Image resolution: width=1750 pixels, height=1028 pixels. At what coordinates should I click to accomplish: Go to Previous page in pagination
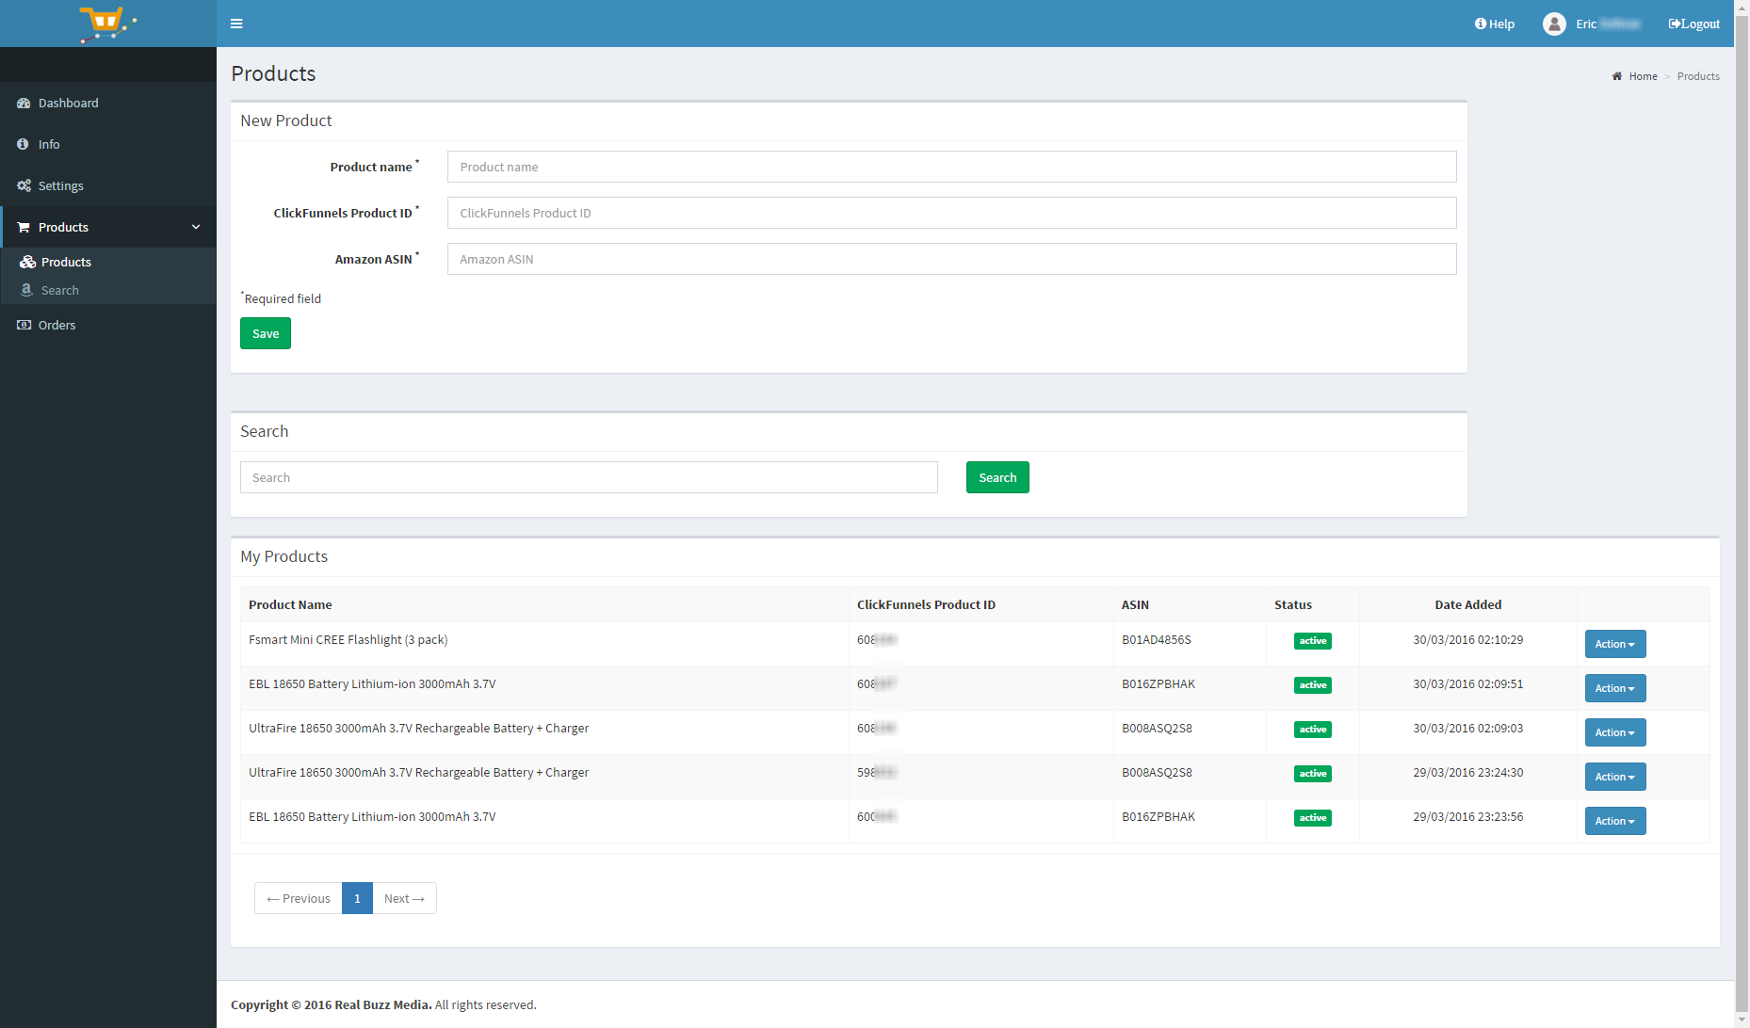(299, 898)
